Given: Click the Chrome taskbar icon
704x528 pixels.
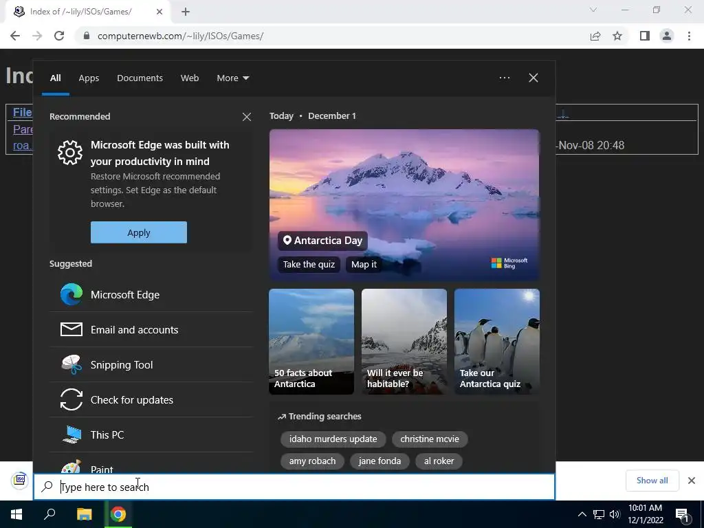Looking at the screenshot, I should click(118, 514).
